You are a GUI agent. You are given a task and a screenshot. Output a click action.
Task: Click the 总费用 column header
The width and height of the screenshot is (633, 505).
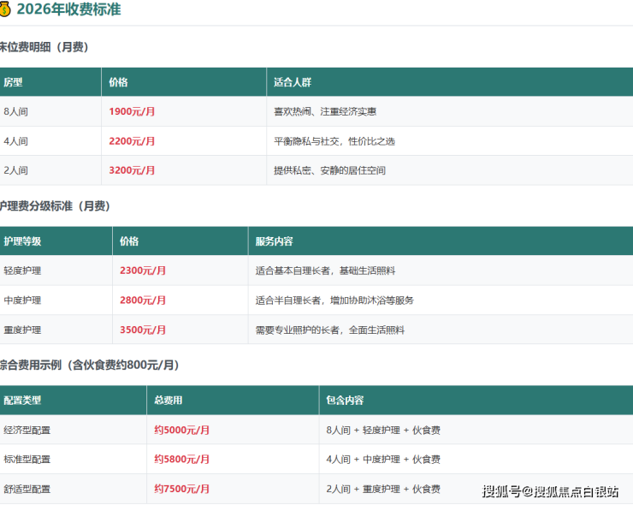pos(169,400)
